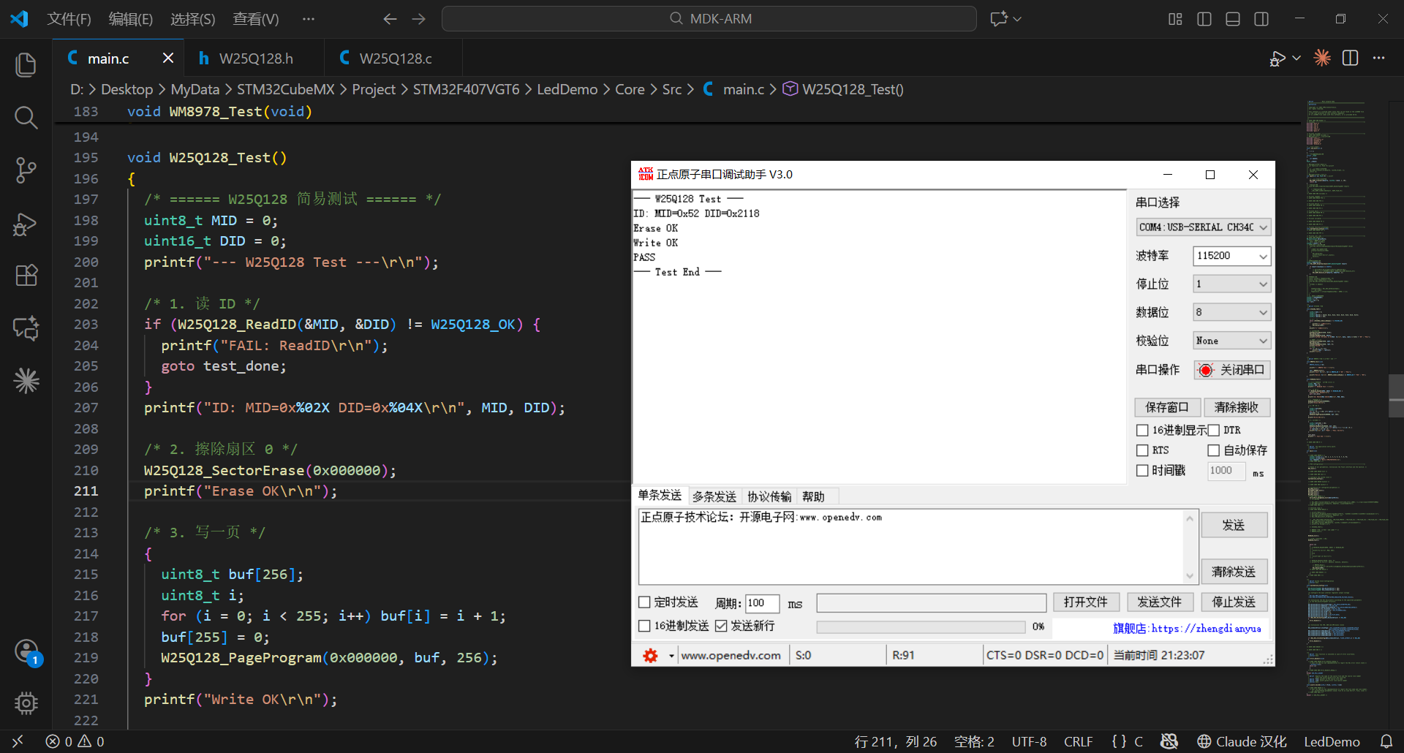Click the 关闭串口 button
Viewport: 1404px width, 753px height.
(1232, 370)
